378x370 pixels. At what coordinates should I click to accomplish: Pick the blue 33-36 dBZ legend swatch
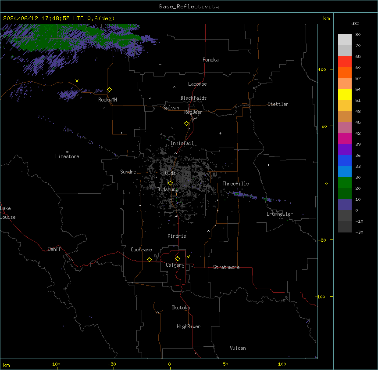pos(345,160)
